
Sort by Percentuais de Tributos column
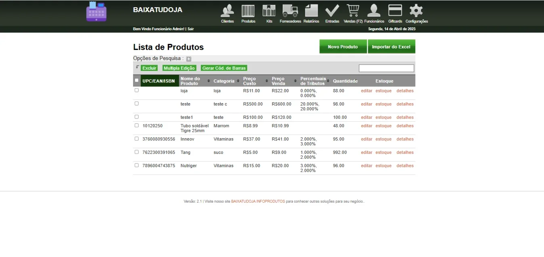(315, 81)
